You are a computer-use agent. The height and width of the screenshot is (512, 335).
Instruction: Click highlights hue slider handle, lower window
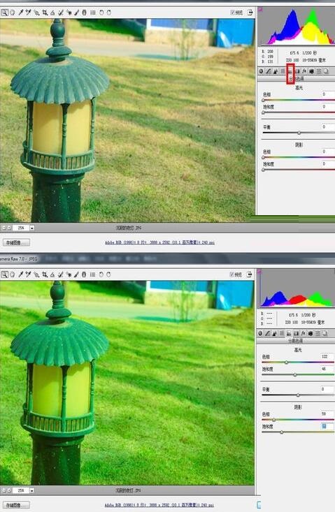[x=287, y=363]
